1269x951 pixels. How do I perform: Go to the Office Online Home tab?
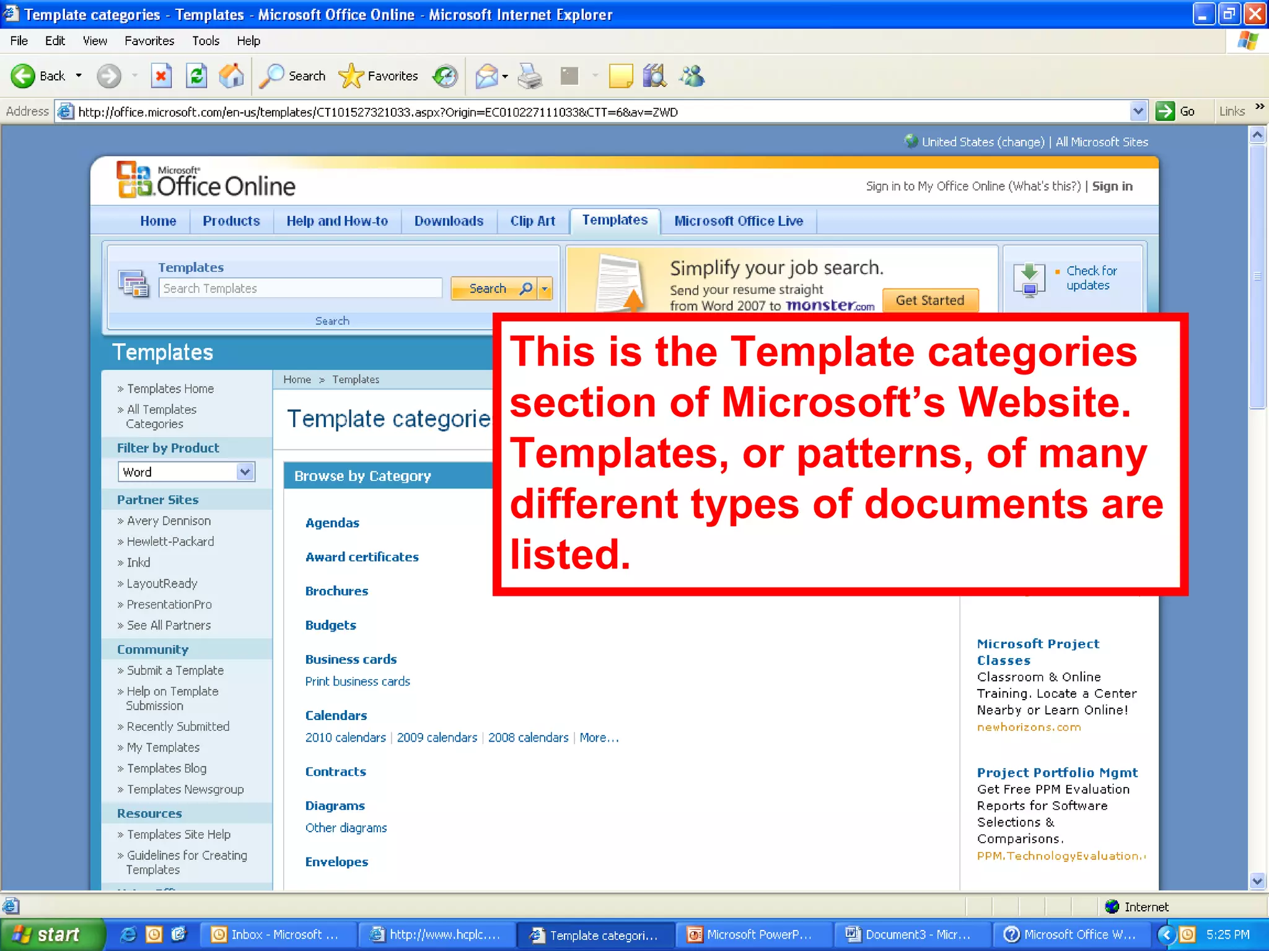158,221
